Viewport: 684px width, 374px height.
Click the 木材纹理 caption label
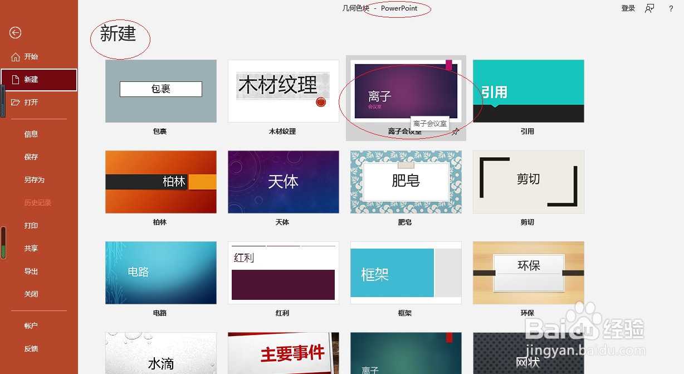(282, 132)
